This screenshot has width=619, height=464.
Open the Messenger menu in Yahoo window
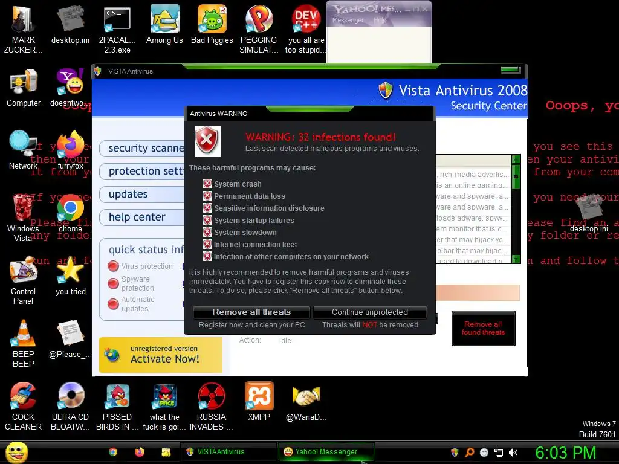(x=348, y=20)
